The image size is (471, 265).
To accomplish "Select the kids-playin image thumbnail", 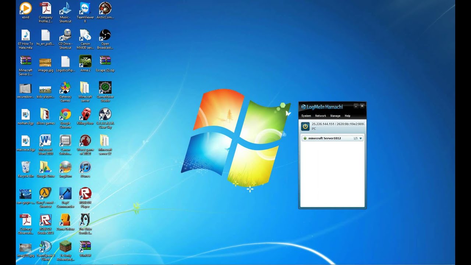I will tap(46, 89).
